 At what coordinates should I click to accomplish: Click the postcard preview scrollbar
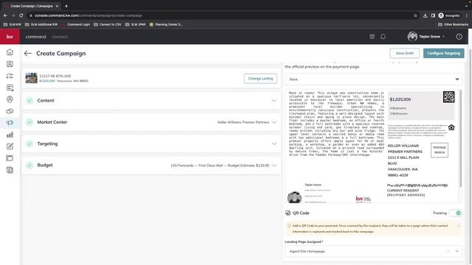point(460,138)
